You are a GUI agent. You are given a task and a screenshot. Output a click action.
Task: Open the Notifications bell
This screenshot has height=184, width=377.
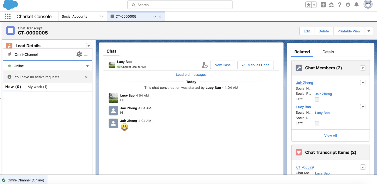click(356, 5)
